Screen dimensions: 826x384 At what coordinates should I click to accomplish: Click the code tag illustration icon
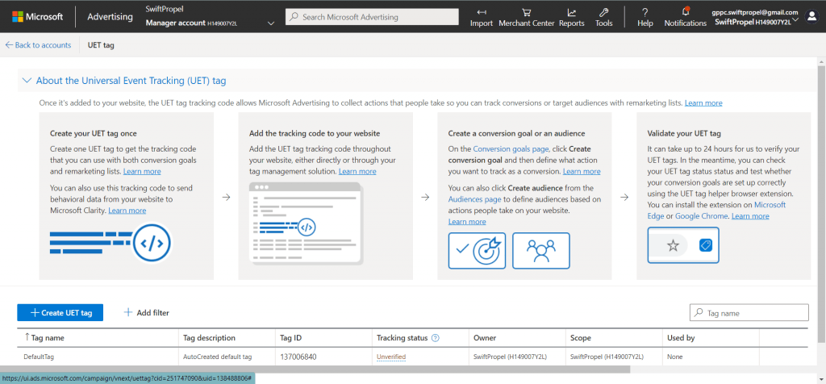click(152, 242)
